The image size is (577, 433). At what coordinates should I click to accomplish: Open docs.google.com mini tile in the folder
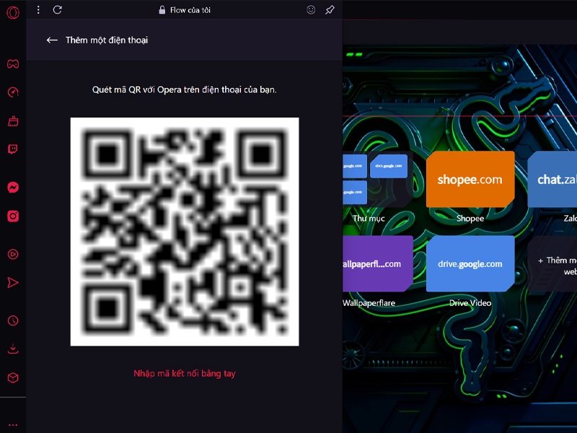(x=389, y=166)
